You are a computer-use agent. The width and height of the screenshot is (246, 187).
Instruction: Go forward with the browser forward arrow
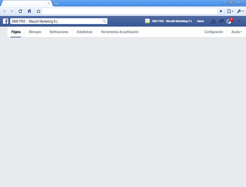click(x=12, y=11)
